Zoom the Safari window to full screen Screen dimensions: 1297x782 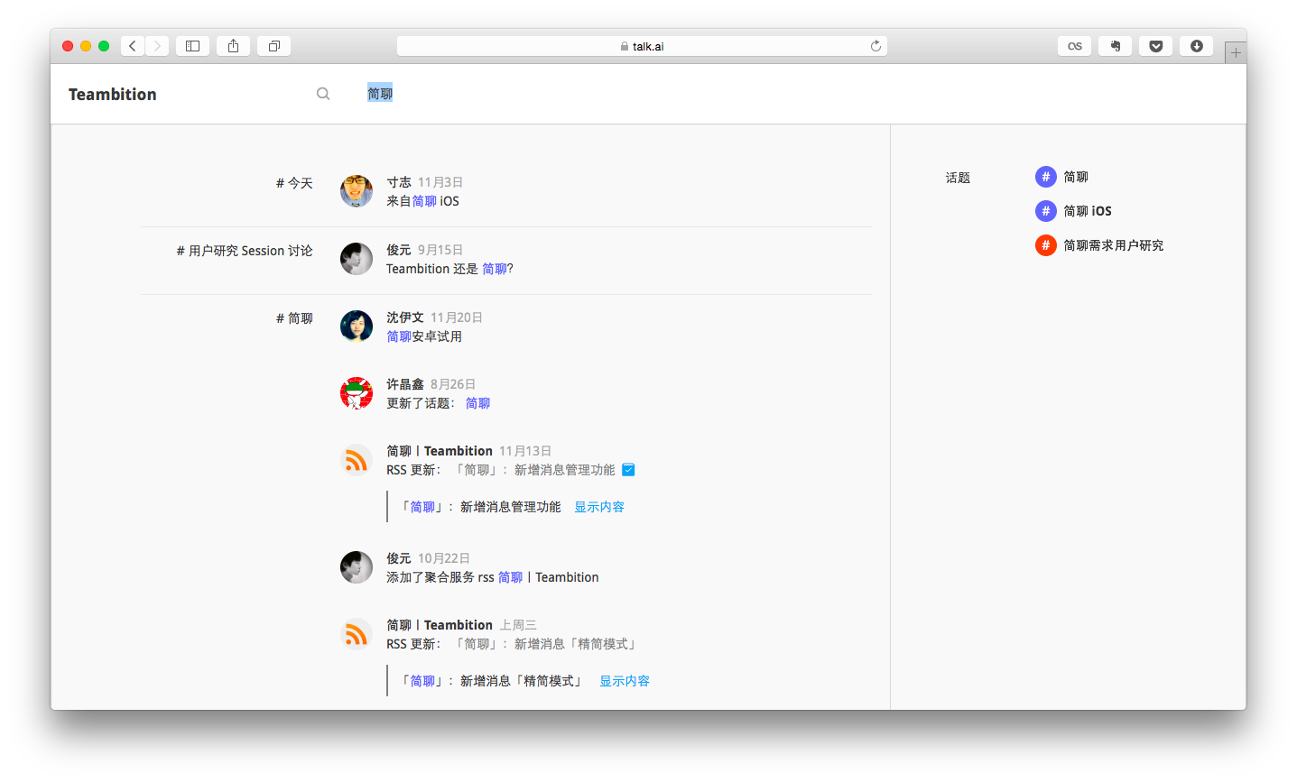click(x=104, y=46)
